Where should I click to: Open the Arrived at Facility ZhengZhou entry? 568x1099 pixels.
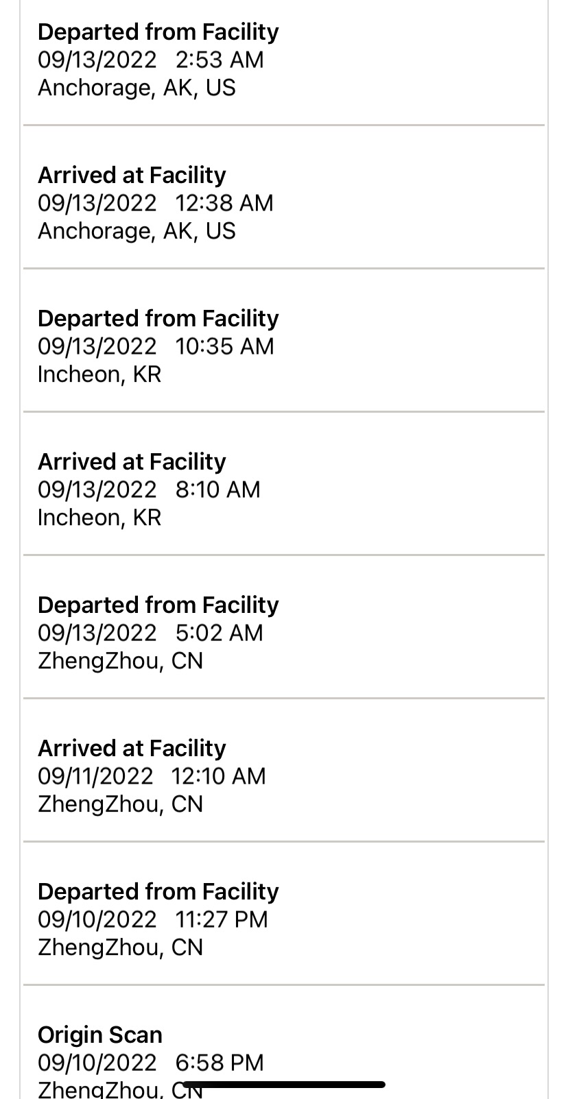(284, 770)
